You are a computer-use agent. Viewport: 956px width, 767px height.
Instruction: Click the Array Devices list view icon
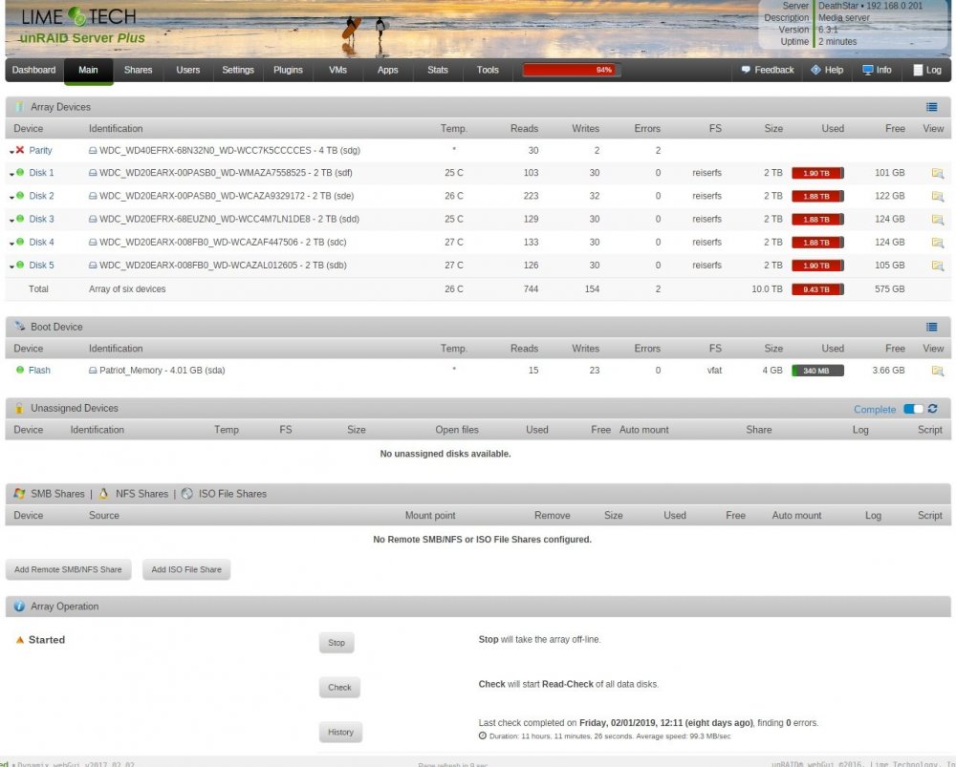pyautogui.click(x=931, y=107)
